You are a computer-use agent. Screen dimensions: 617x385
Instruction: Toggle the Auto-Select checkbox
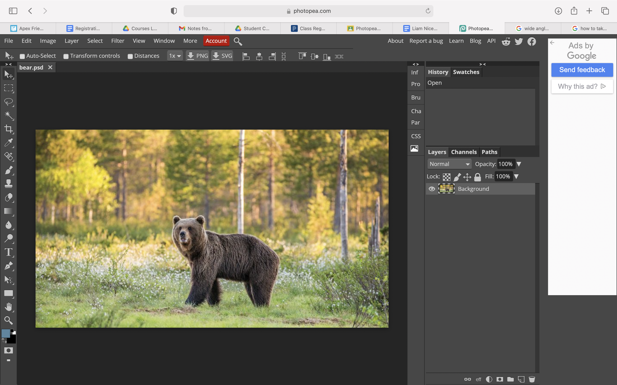pos(22,56)
